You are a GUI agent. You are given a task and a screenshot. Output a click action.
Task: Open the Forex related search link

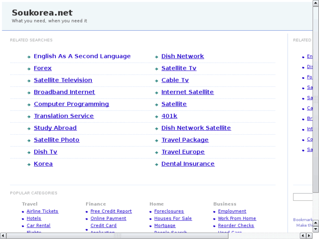point(43,68)
